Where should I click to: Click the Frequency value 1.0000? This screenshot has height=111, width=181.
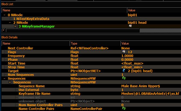tap(127, 56)
